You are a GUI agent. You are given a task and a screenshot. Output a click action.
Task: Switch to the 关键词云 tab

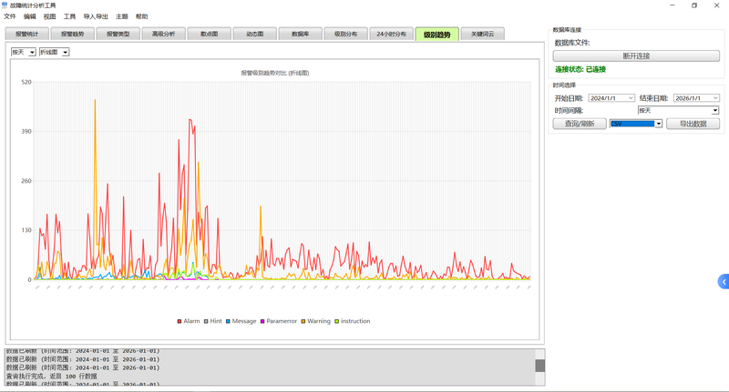[x=483, y=34]
